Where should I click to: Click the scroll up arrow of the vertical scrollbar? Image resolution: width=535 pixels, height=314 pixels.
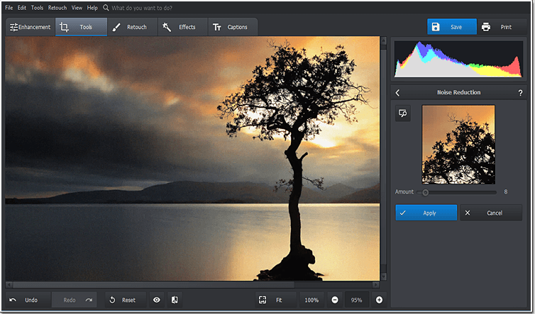tap(383, 40)
